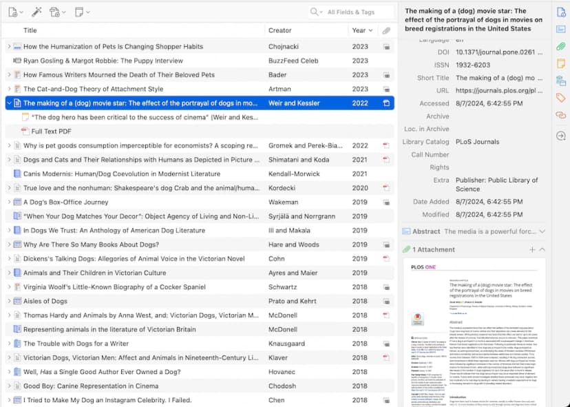This screenshot has height=407, width=570.
Task: Click the book icon beside In Dogs We Trust
Action: pyautogui.click(x=17, y=230)
